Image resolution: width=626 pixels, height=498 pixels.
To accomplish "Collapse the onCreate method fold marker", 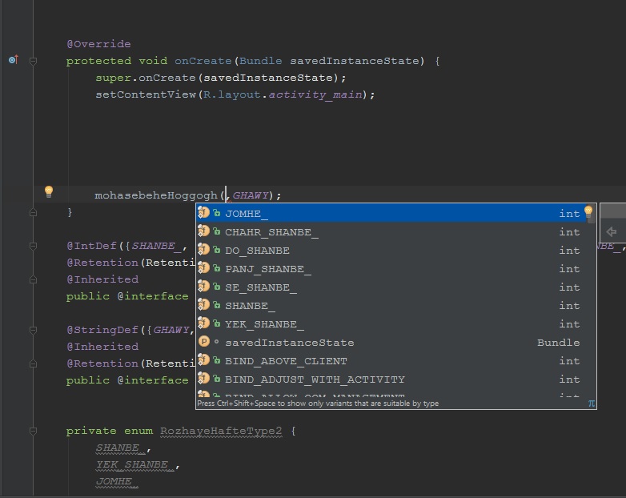I will click(33, 61).
